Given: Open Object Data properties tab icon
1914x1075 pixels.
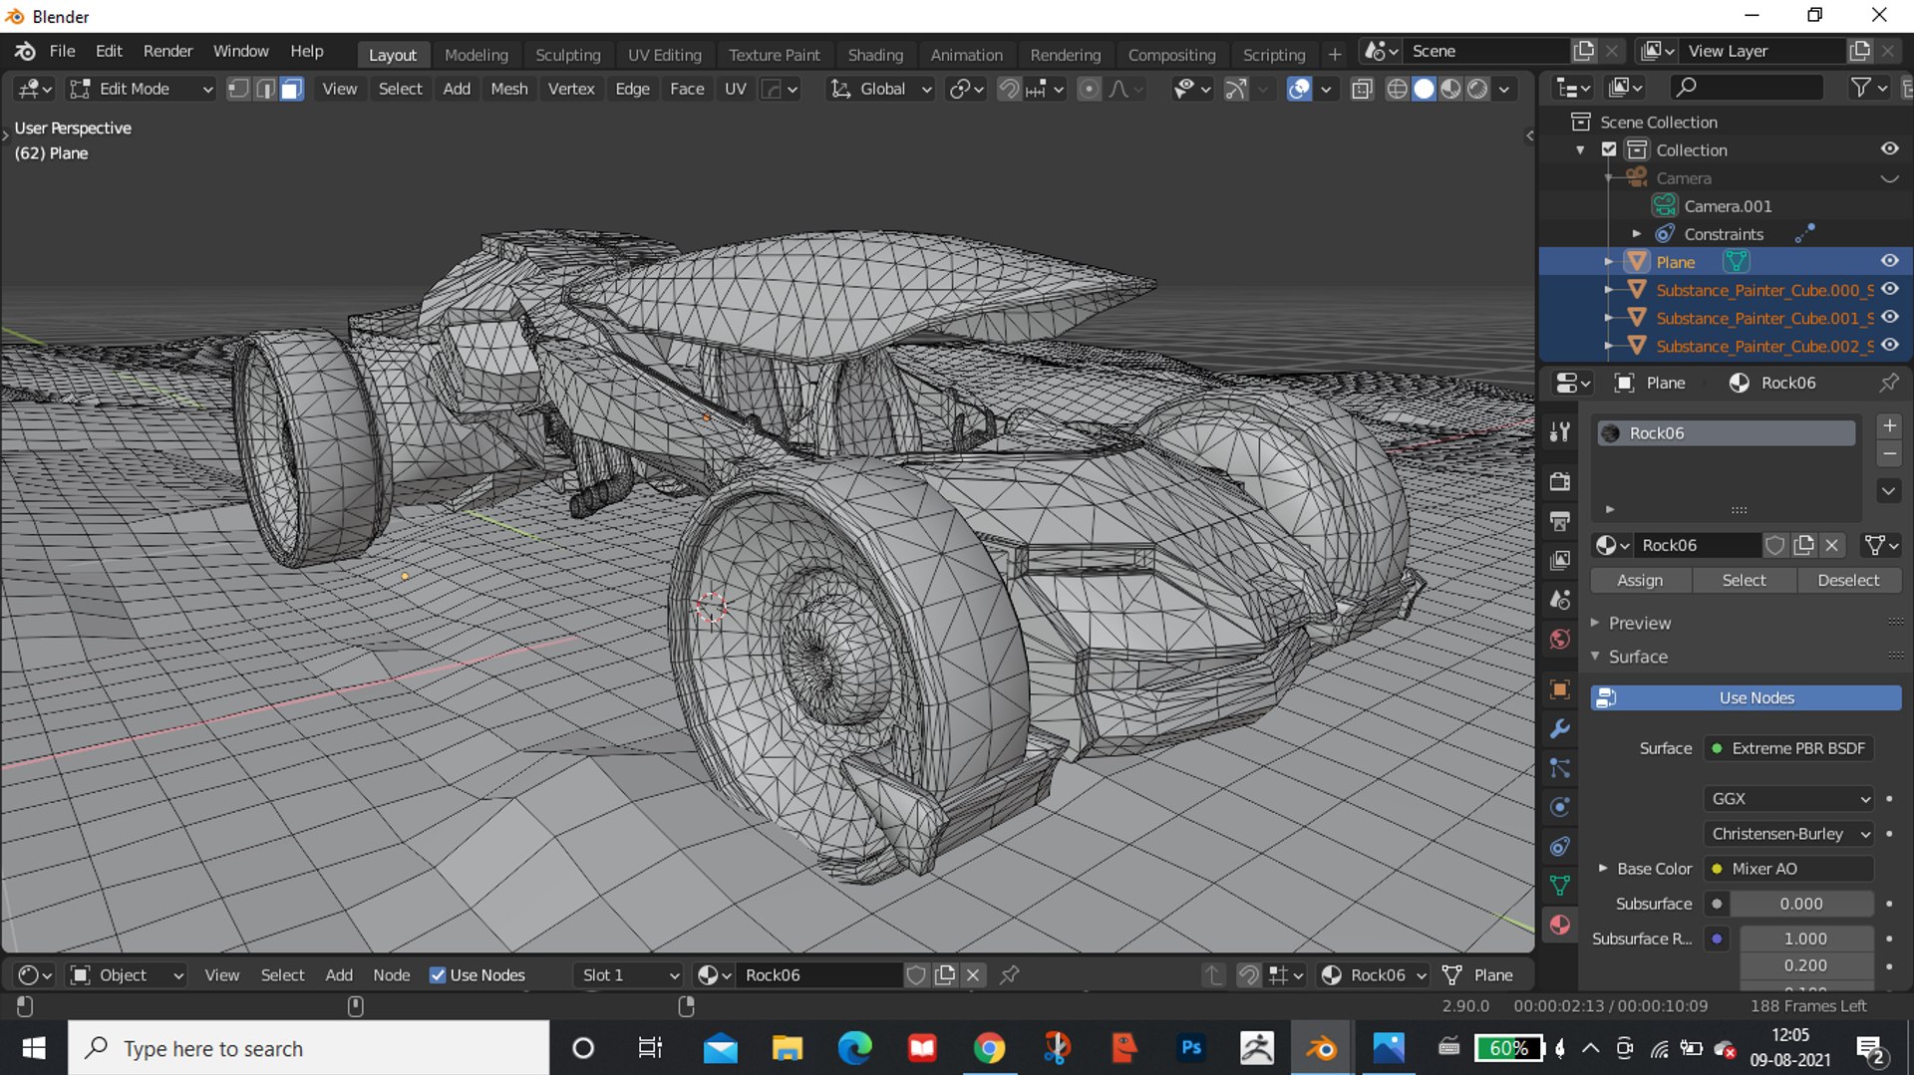Looking at the screenshot, I should (1560, 886).
